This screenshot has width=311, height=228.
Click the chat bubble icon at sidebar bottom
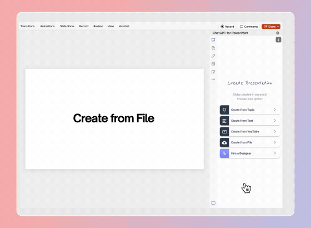(213, 203)
